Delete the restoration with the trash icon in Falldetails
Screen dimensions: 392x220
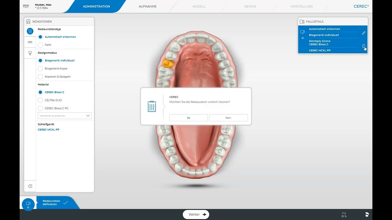pos(364,46)
